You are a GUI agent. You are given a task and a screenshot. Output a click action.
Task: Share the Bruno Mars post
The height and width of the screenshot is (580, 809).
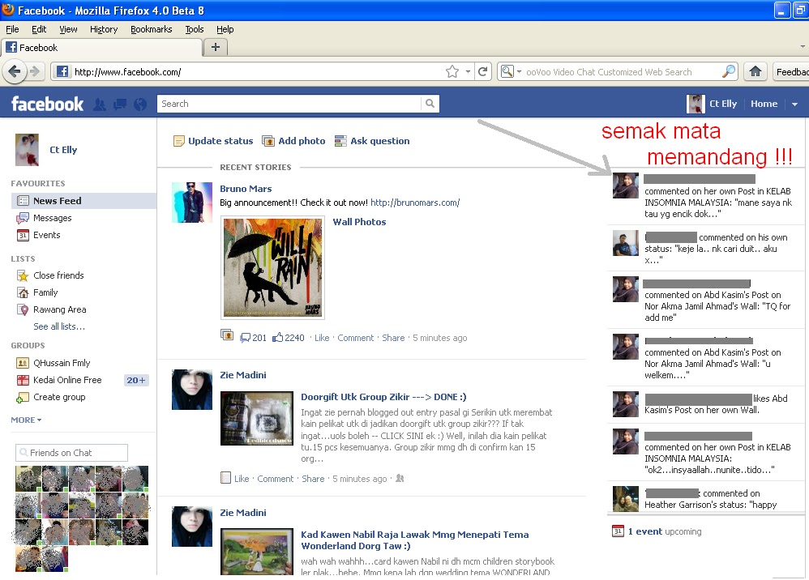pyautogui.click(x=393, y=338)
